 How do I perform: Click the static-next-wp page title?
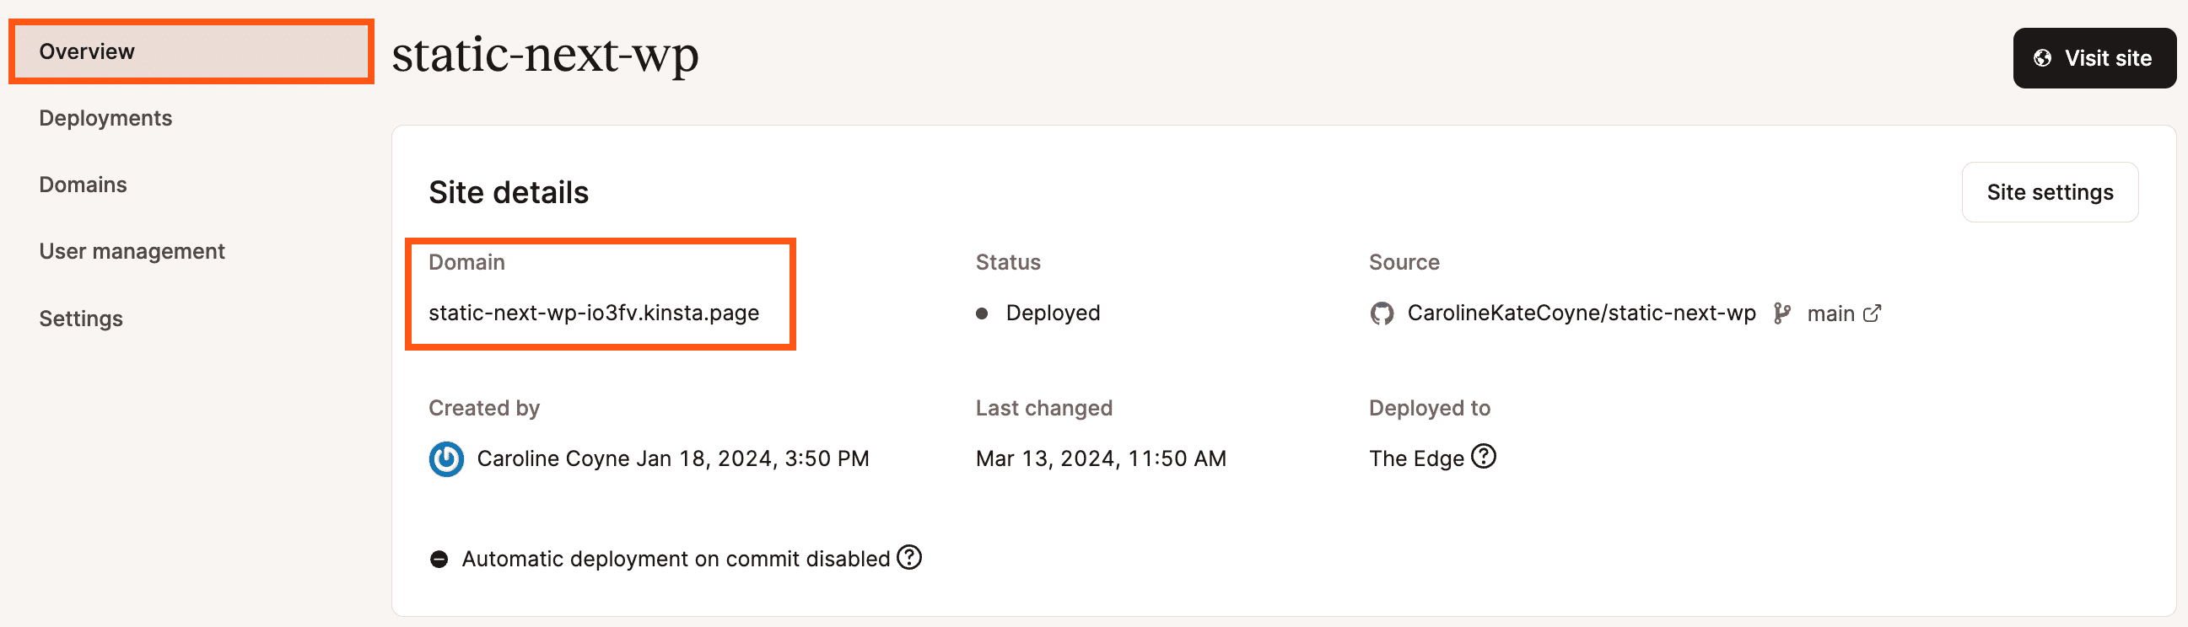tap(544, 56)
